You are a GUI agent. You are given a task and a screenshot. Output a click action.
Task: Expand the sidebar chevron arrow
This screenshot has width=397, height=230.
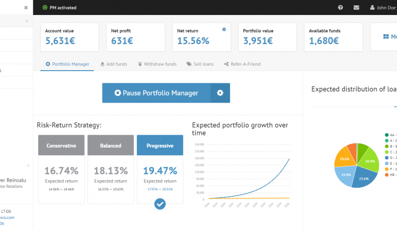click(26, 21)
